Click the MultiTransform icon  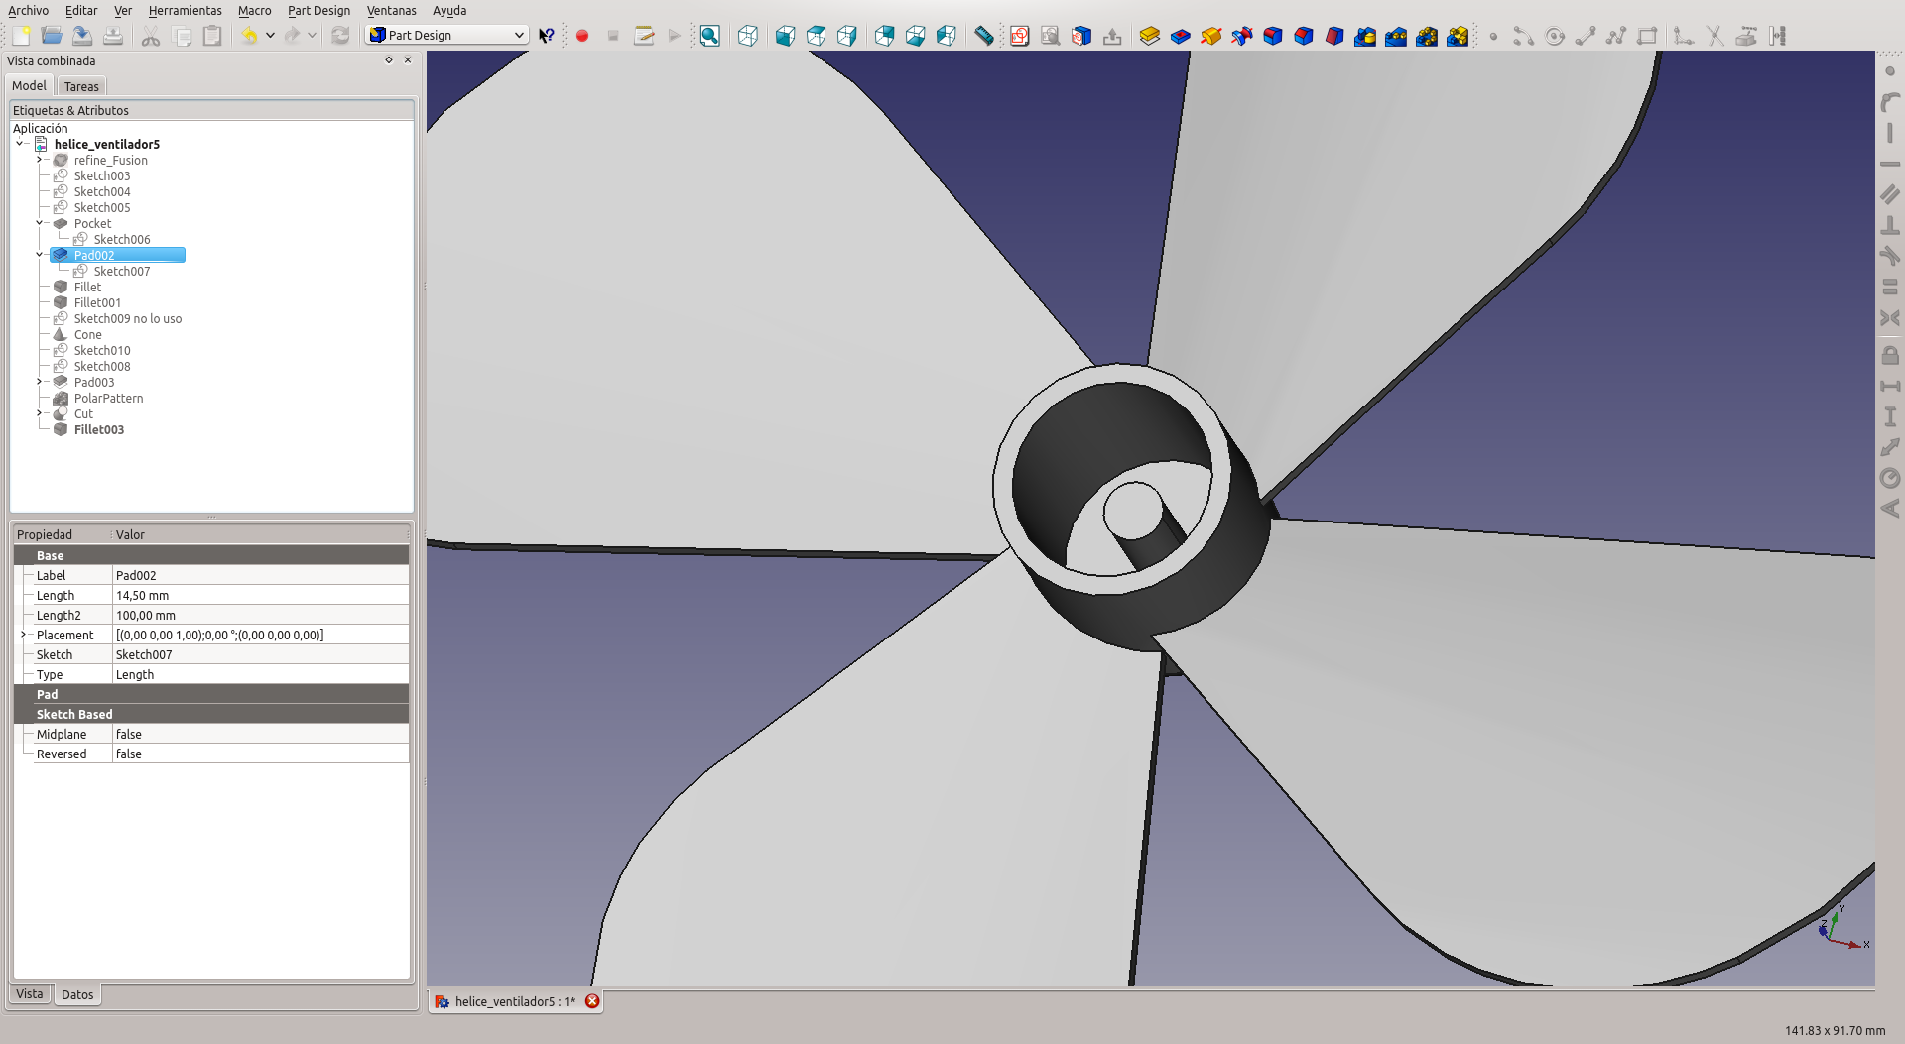pyautogui.click(x=1458, y=36)
